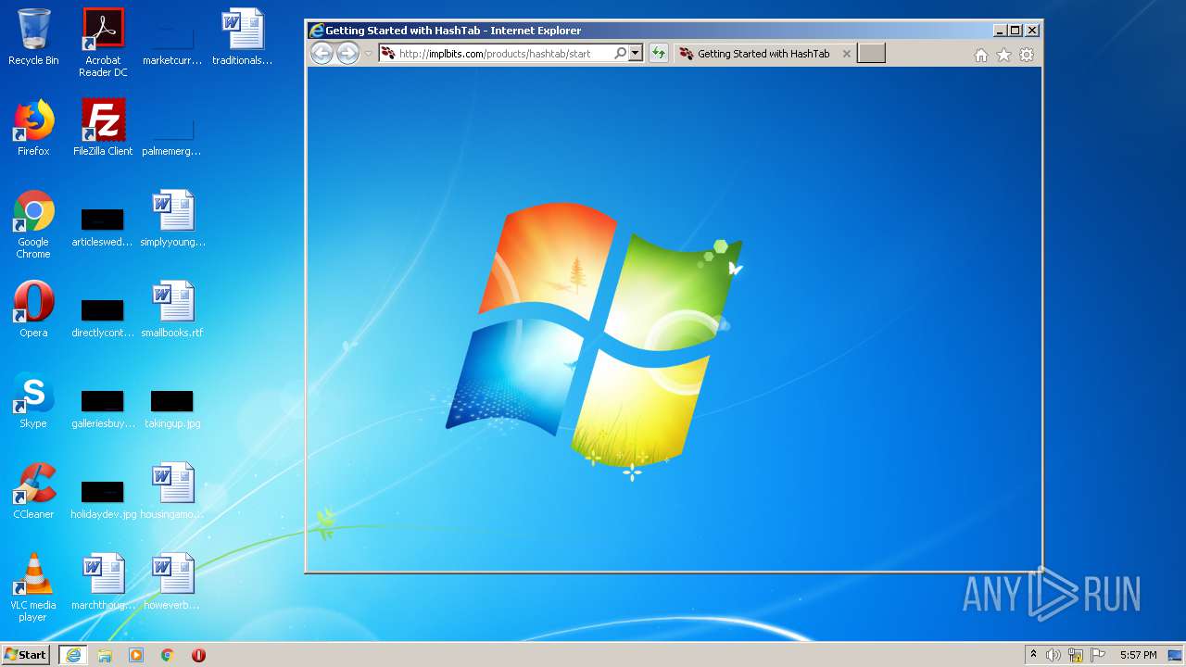
Task: Open Action Center flag tray icon
Action: (1098, 655)
